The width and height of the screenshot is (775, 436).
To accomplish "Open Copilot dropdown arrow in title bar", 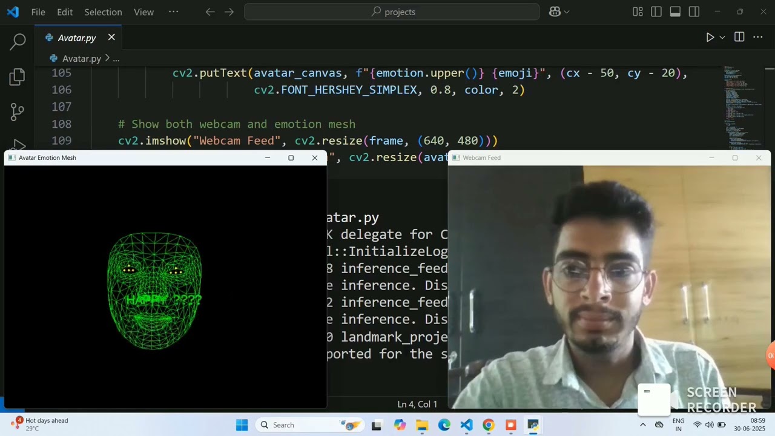I will (567, 12).
